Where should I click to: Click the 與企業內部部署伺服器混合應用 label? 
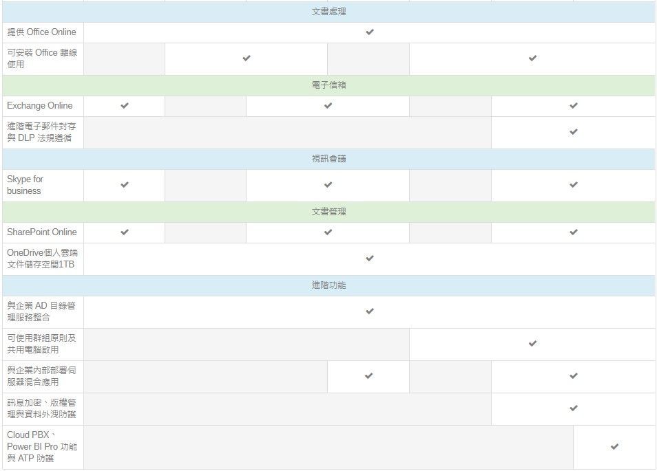pos(42,376)
